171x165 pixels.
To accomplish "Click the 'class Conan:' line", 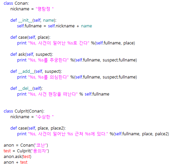I will 16,3.
